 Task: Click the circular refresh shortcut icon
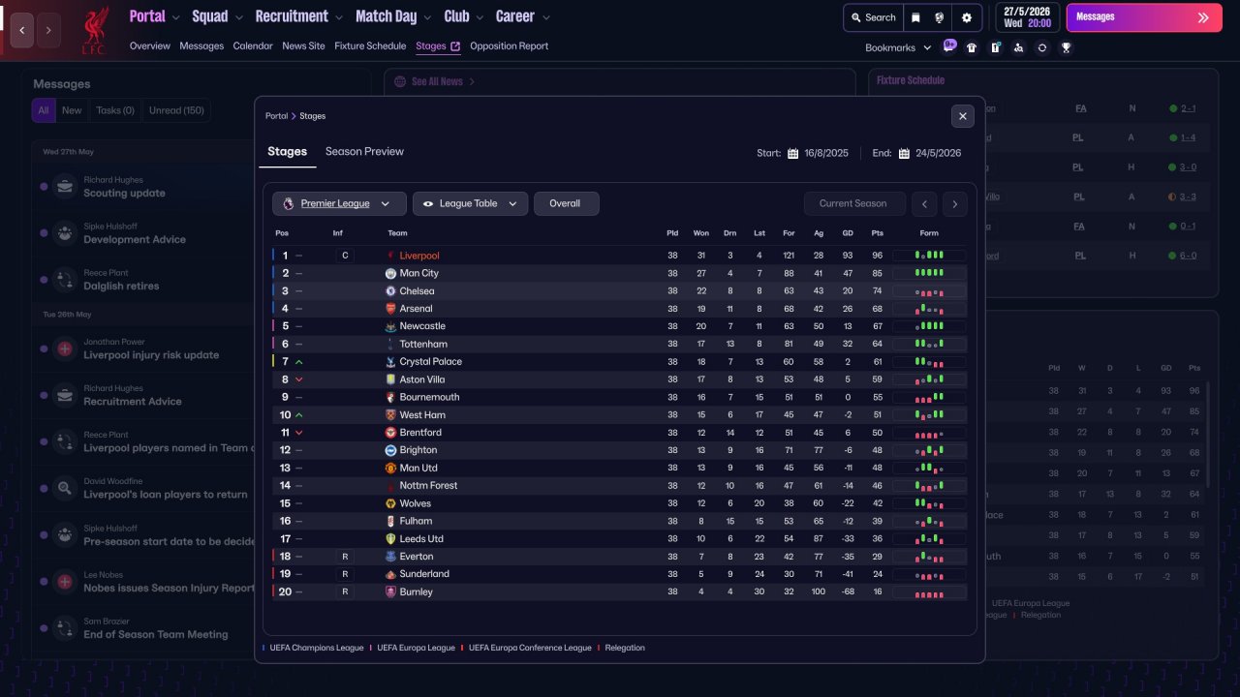click(1042, 47)
